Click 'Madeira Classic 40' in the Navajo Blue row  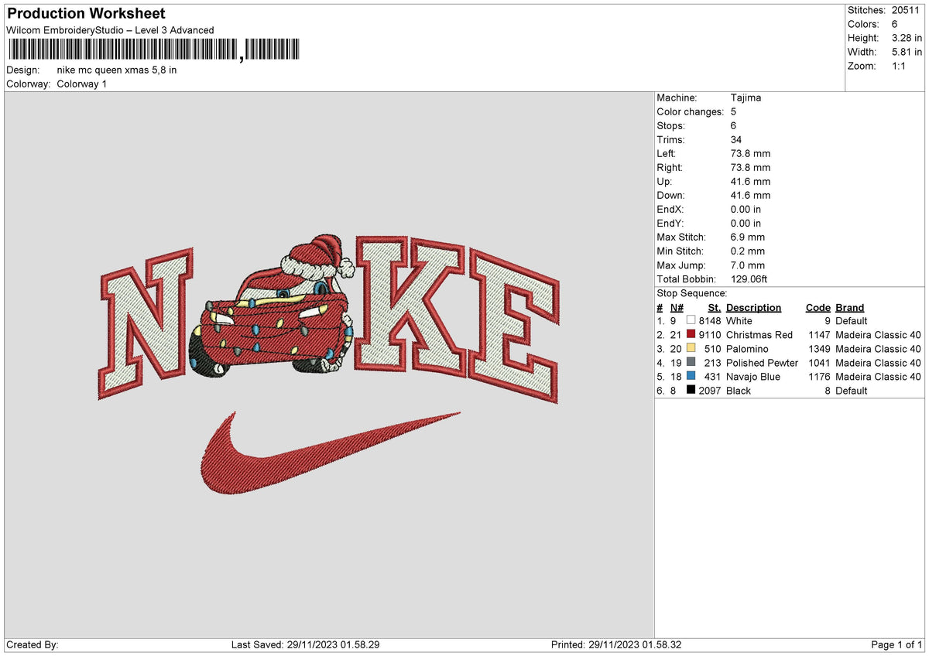[878, 376]
